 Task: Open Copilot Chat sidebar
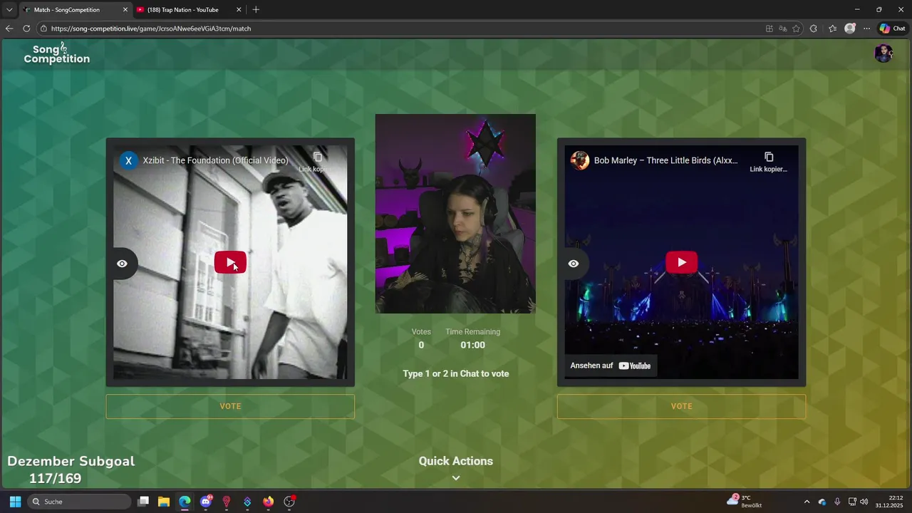coord(892,28)
